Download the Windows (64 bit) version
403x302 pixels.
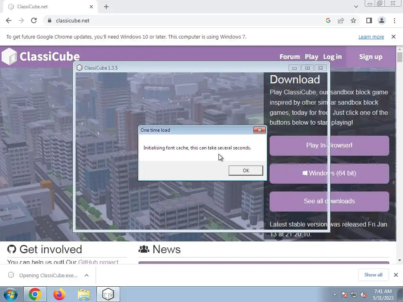click(329, 173)
